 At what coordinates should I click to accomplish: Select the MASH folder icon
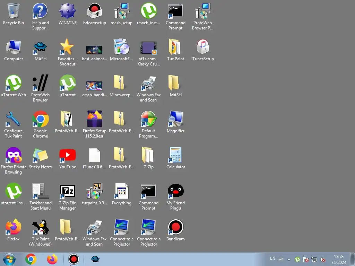click(x=174, y=82)
